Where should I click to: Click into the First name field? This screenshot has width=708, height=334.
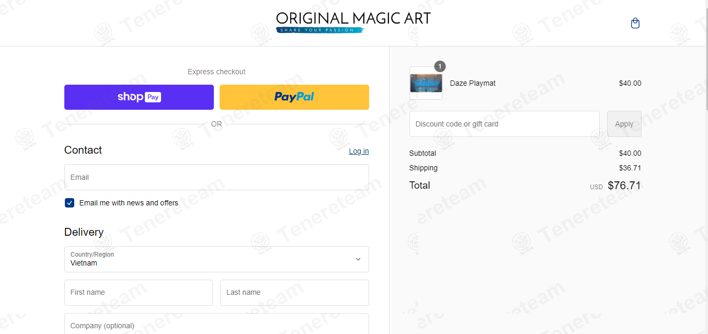[139, 293]
